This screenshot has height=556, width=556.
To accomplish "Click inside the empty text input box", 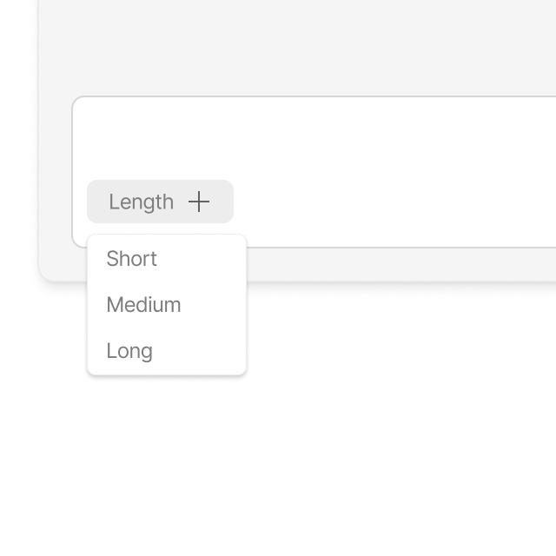I will (x=313, y=139).
